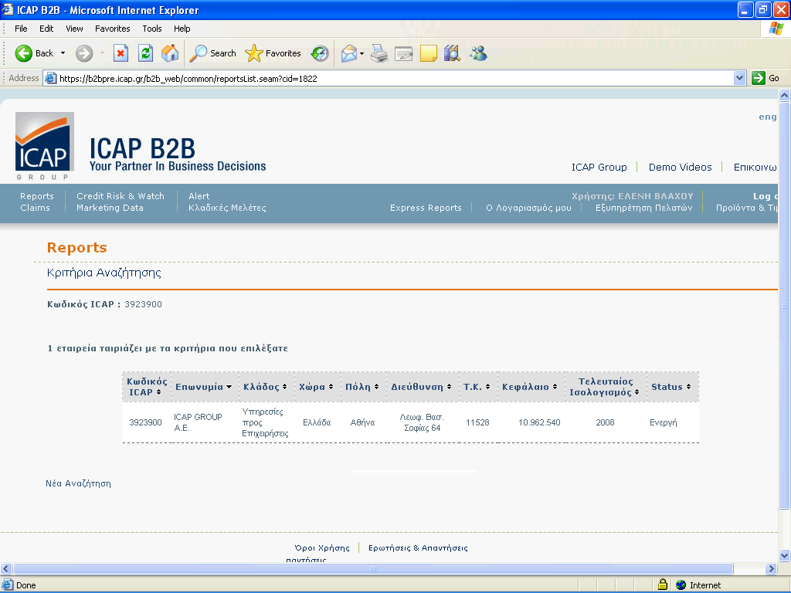Open Ερωτήσεις & Απαντήσεις footer link

[418, 547]
